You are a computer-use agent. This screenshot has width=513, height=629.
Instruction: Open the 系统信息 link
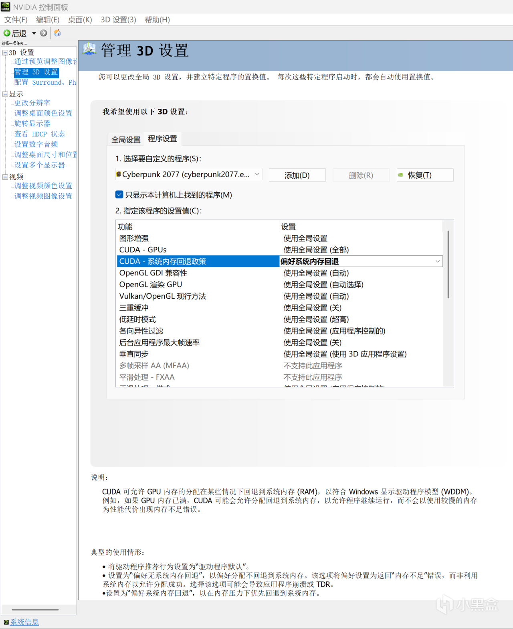click(24, 622)
